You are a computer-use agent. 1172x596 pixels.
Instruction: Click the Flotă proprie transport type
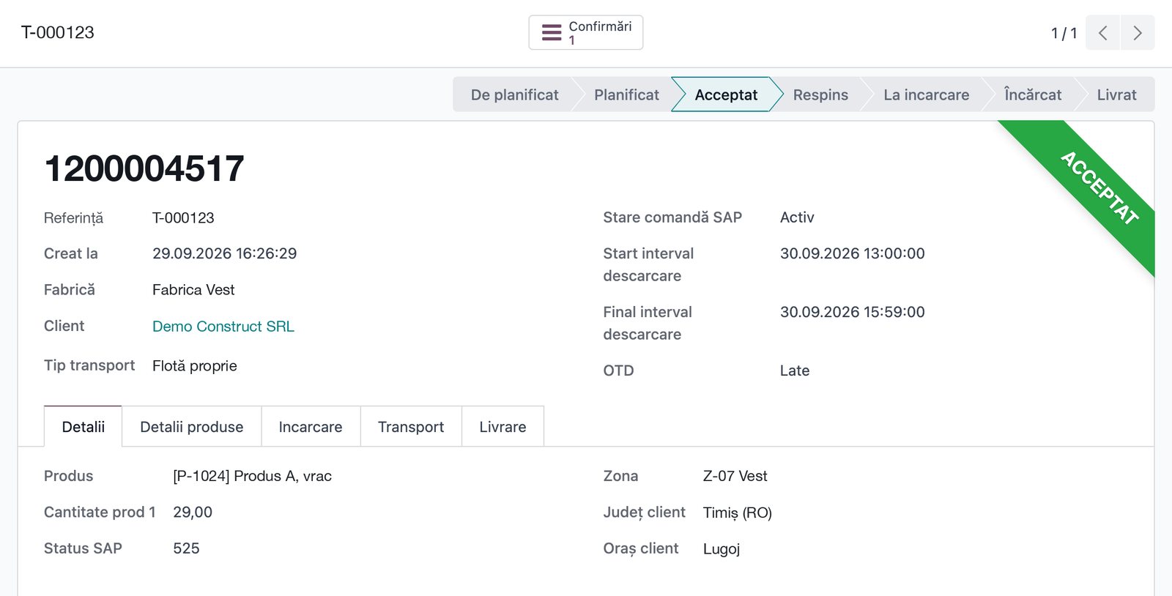pos(195,366)
